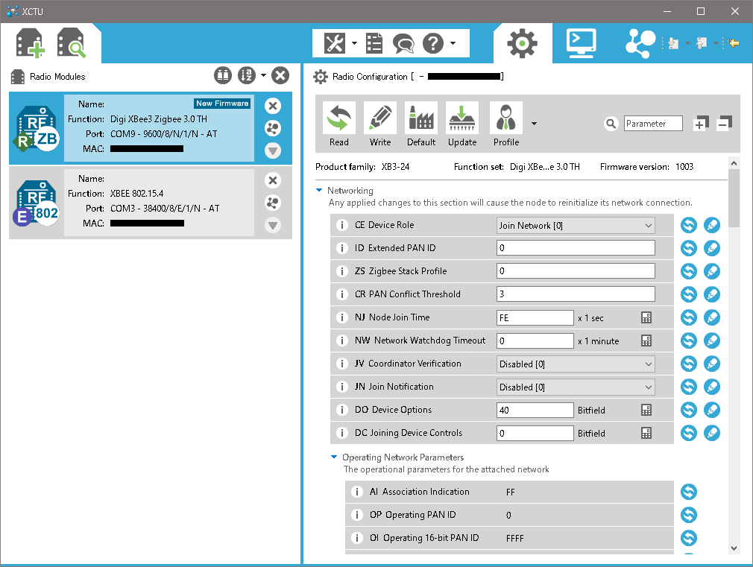The width and height of the screenshot is (753, 567).
Task: Refresh the NJ Node Join Time value
Action: point(689,317)
